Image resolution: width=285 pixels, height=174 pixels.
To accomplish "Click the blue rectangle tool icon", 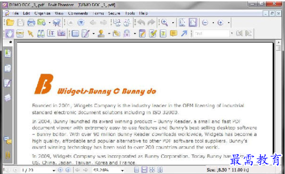I will pos(75,33).
